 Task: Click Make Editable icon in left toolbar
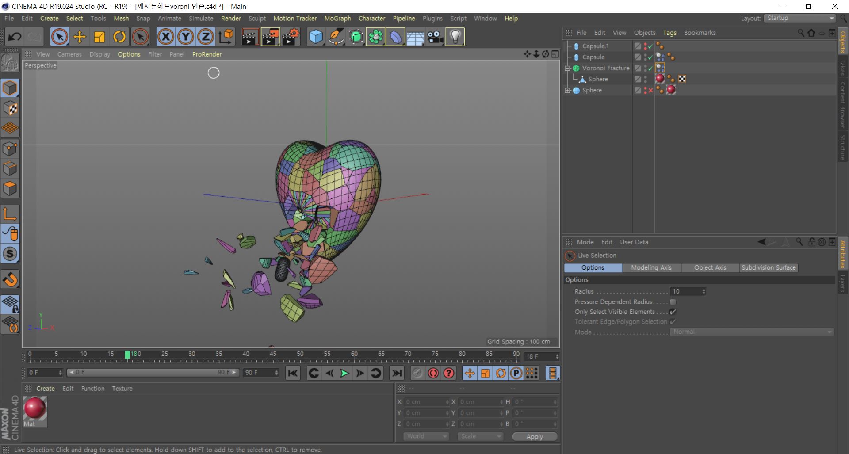[10, 63]
